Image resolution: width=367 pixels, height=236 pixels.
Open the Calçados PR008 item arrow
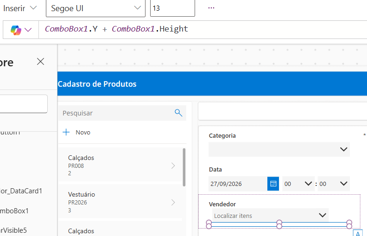click(173, 166)
